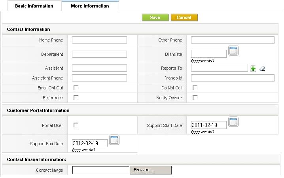This screenshot has height=178, width=284.
Task: Save the contact with the Save button
Action: 155,17
